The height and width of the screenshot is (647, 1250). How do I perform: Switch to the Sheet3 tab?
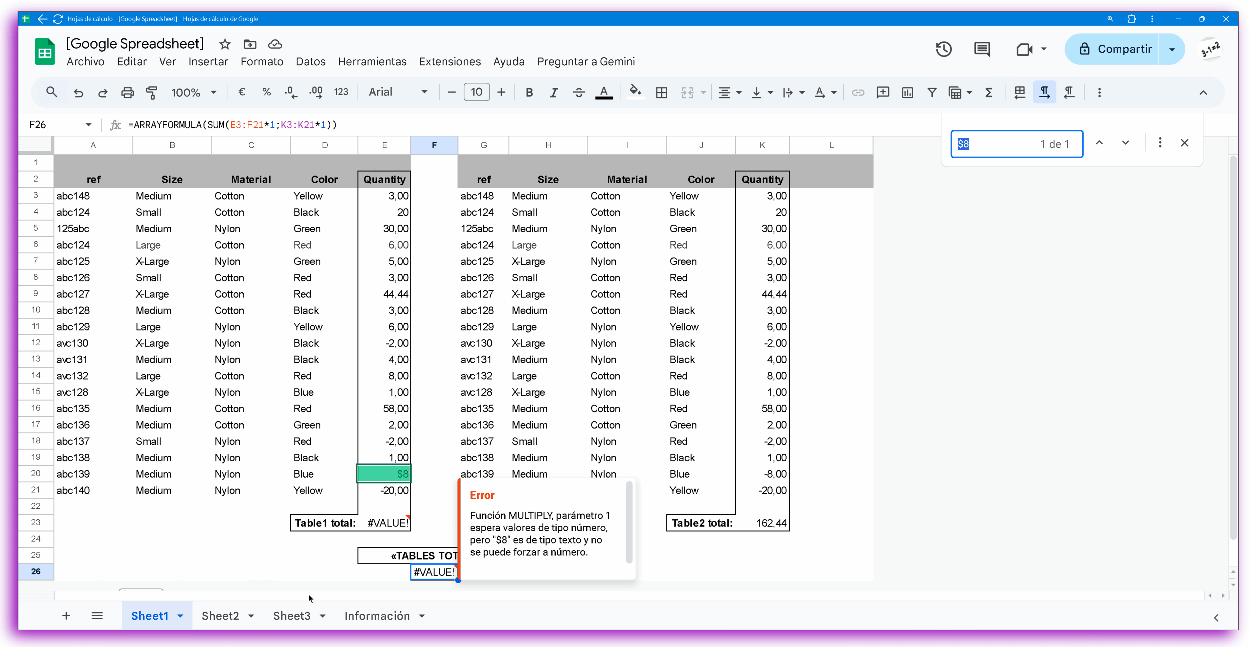[291, 616]
